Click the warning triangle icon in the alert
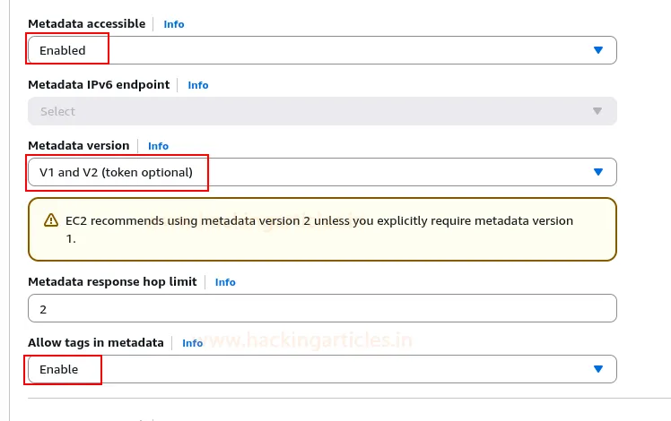This screenshot has height=421, width=671. click(x=48, y=221)
